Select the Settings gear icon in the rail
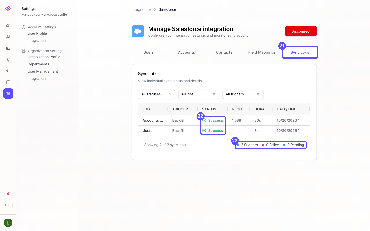This screenshot has width=370, height=231. pos(8,93)
